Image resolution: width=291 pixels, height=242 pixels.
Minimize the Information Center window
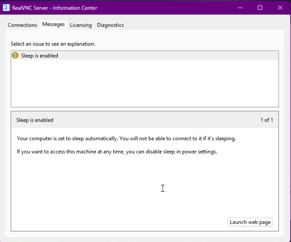point(240,8)
